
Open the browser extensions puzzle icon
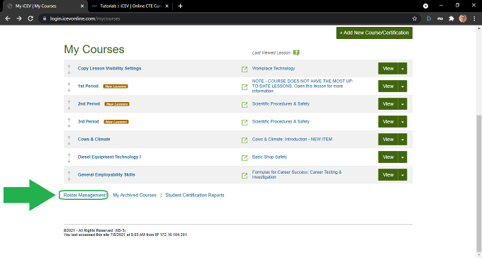click(x=452, y=18)
